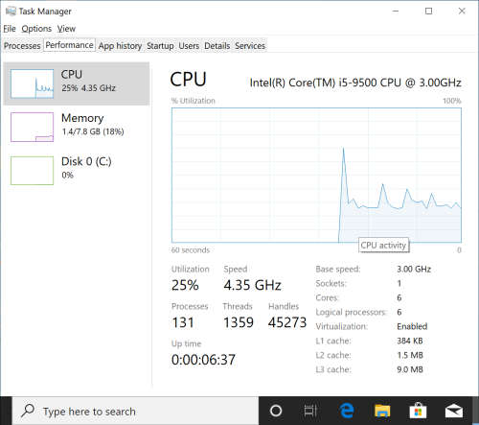Switch to the Details tab

click(x=217, y=46)
